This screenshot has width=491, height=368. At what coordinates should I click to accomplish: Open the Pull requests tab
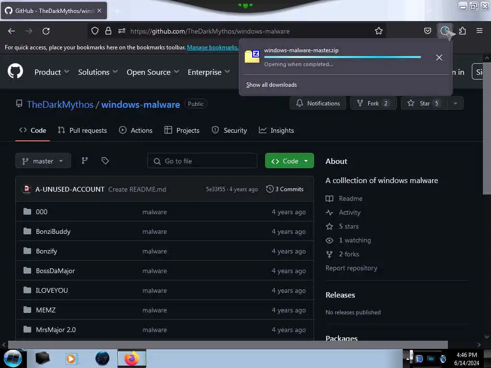tap(82, 130)
